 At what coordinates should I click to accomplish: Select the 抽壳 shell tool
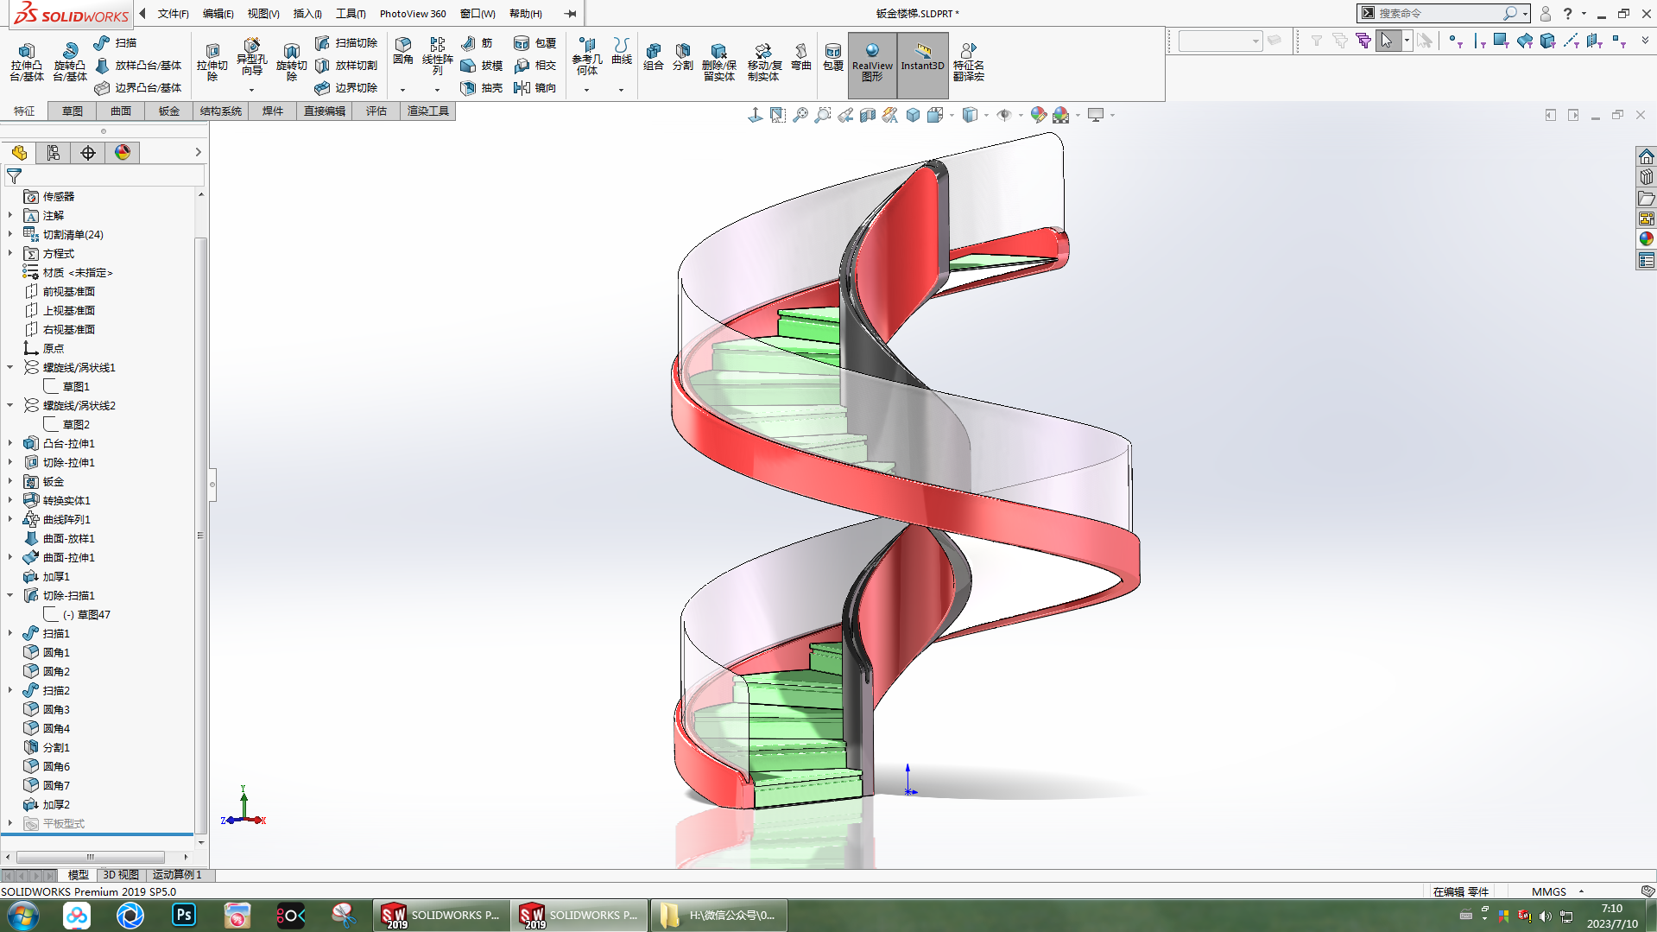[483, 88]
